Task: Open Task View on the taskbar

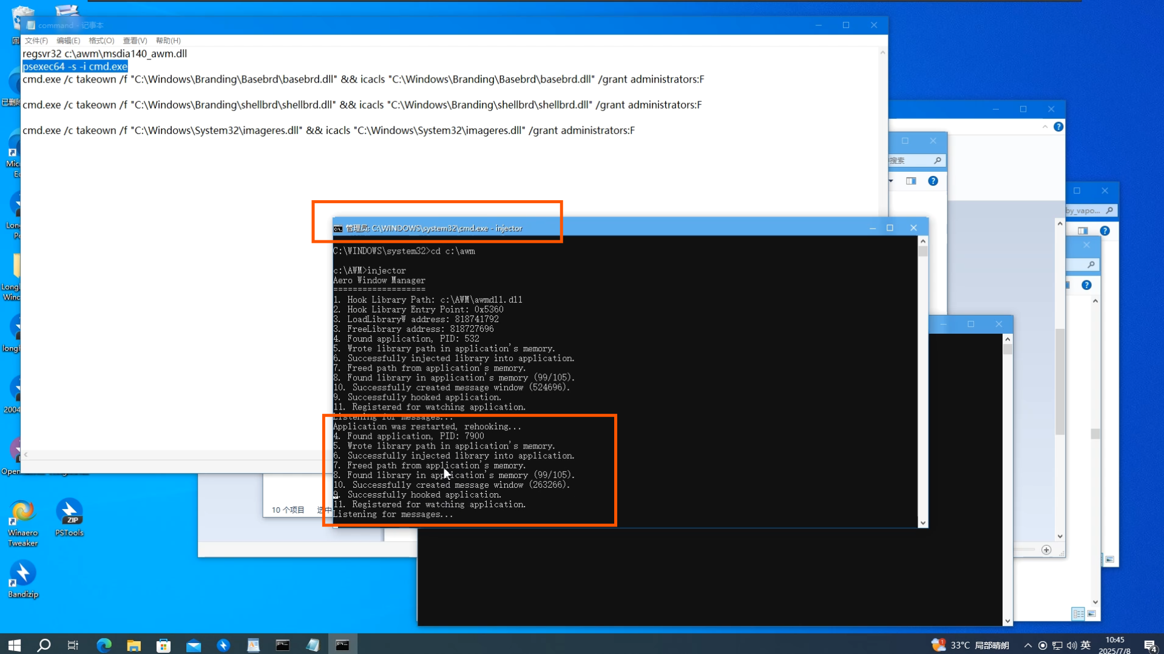Action: tap(73, 645)
